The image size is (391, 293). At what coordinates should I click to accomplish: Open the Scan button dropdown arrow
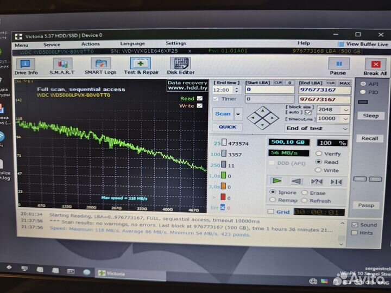238,114
